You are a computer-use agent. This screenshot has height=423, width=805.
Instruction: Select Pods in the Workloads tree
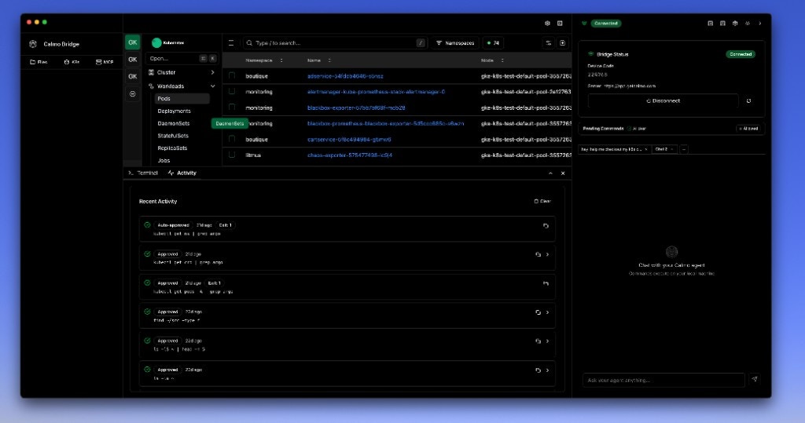point(182,98)
